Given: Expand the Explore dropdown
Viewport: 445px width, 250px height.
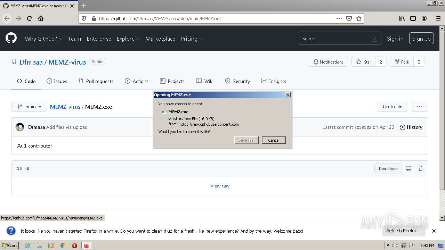Looking at the screenshot, I should (x=128, y=39).
